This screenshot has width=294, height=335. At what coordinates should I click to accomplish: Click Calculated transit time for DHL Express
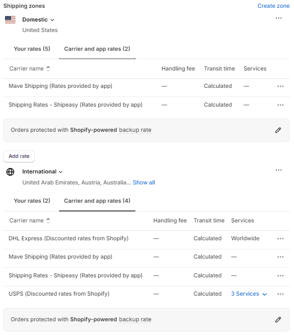coord(207,238)
